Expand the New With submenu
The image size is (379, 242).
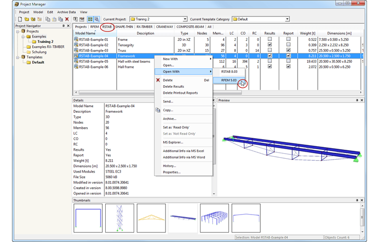point(184,59)
